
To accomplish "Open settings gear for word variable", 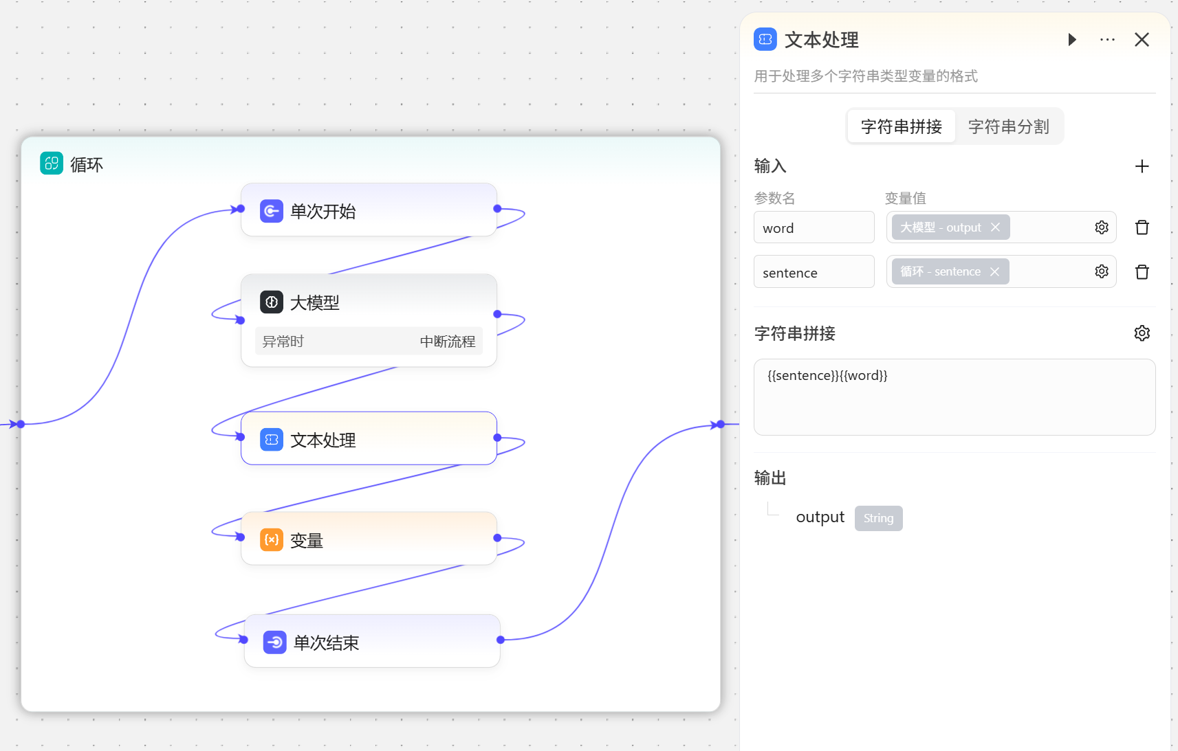I will click(1102, 227).
